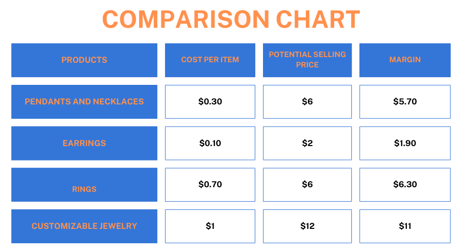Select the $2 selling price cell
This screenshot has height=251, width=461.
tap(307, 144)
